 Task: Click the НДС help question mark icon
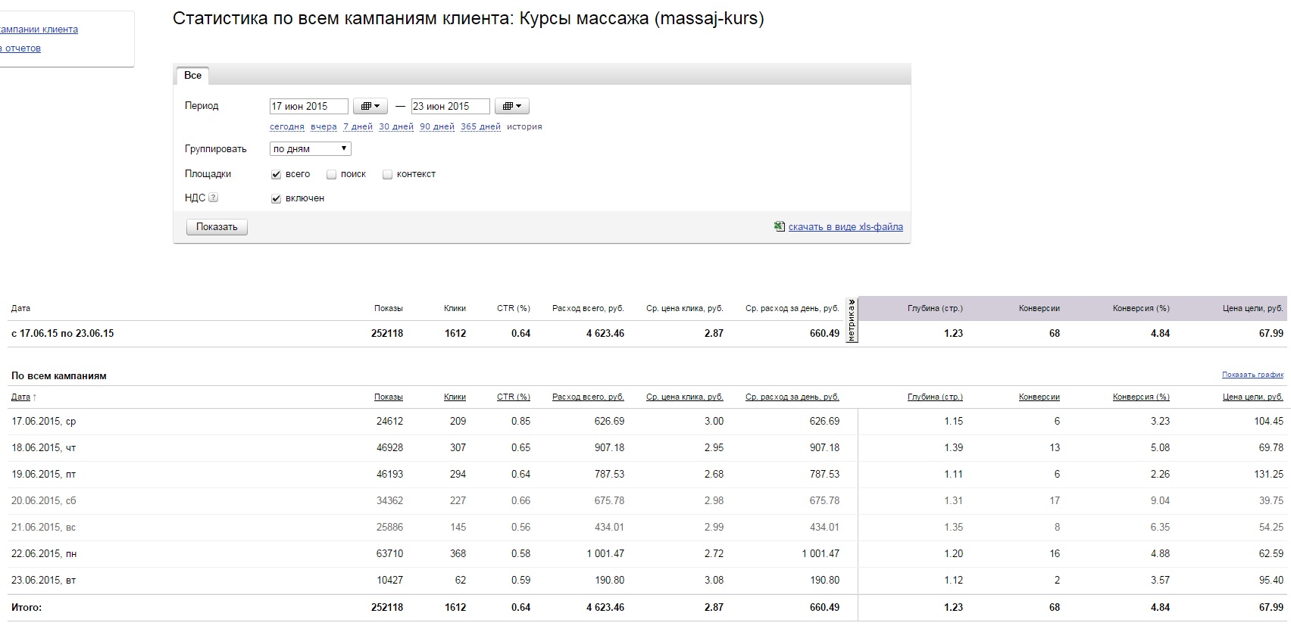click(214, 198)
